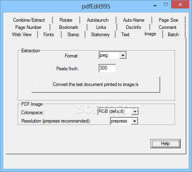
Task: Click the Help button
Action: tap(165, 143)
